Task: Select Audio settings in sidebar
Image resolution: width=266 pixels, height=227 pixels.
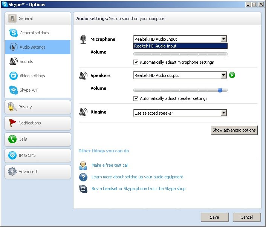Action: click(x=38, y=47)
